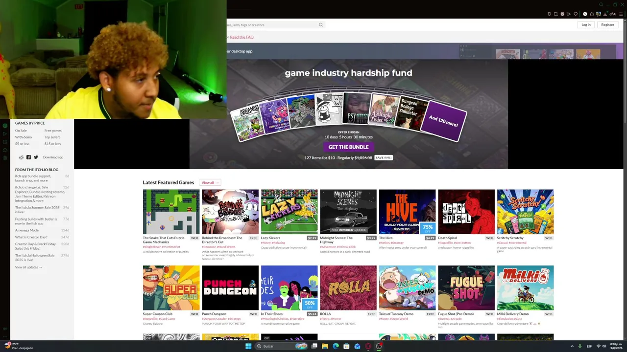Open The Snake That Eats Puzzle Game thumbnail
The image size is (627, 352).
(x=171, y=212)
